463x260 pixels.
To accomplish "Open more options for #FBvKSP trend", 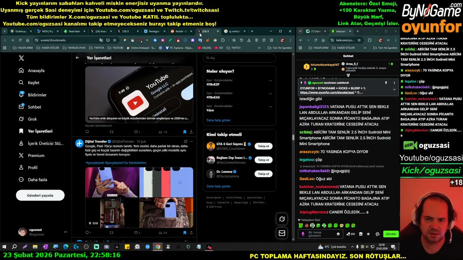I will click(270, 81).
